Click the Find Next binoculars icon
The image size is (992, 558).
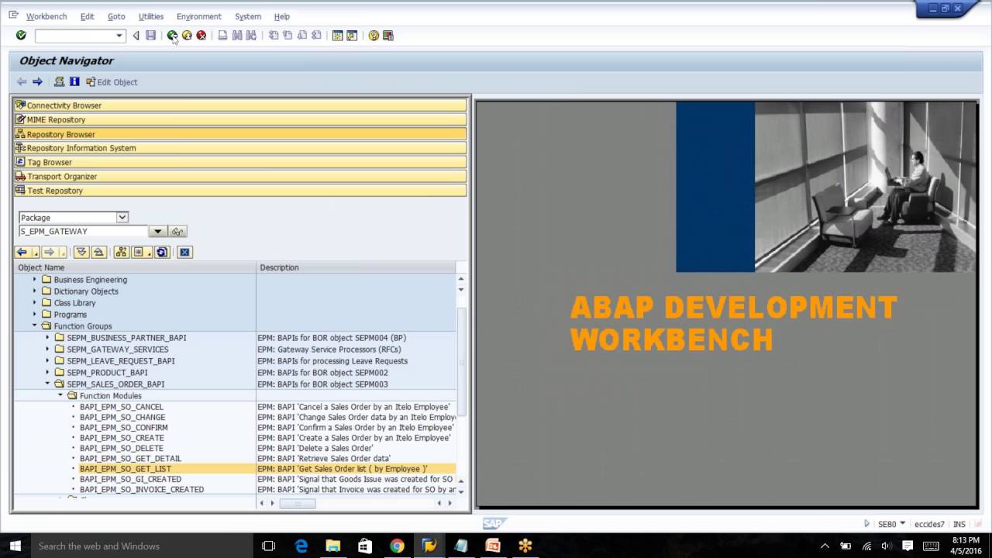pos(251,36)
